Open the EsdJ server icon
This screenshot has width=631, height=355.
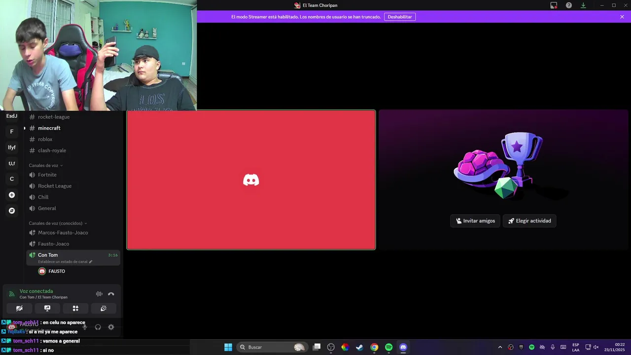[12, 116]
